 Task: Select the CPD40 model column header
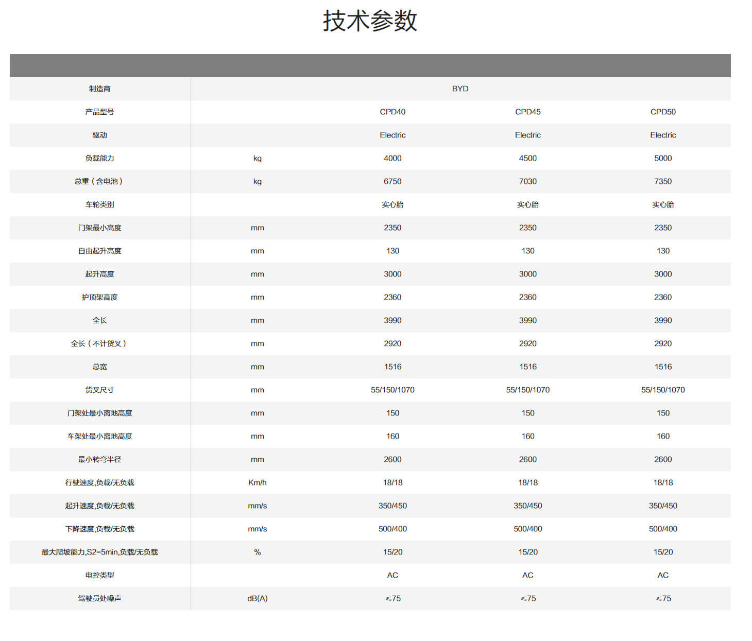(x=392, y=112)
